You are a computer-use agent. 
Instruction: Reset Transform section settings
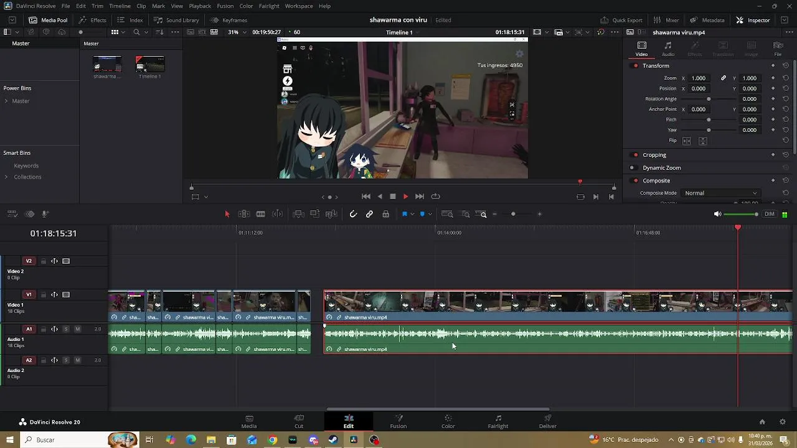(x=786, y=66)
